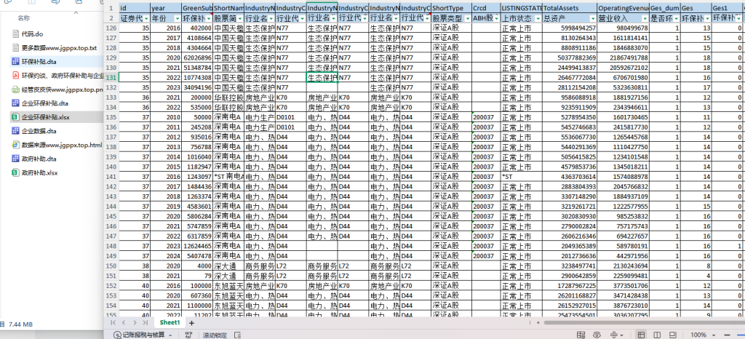Click 记账报税与核算 in status bar
745x339 pixels.
point(143,335)
